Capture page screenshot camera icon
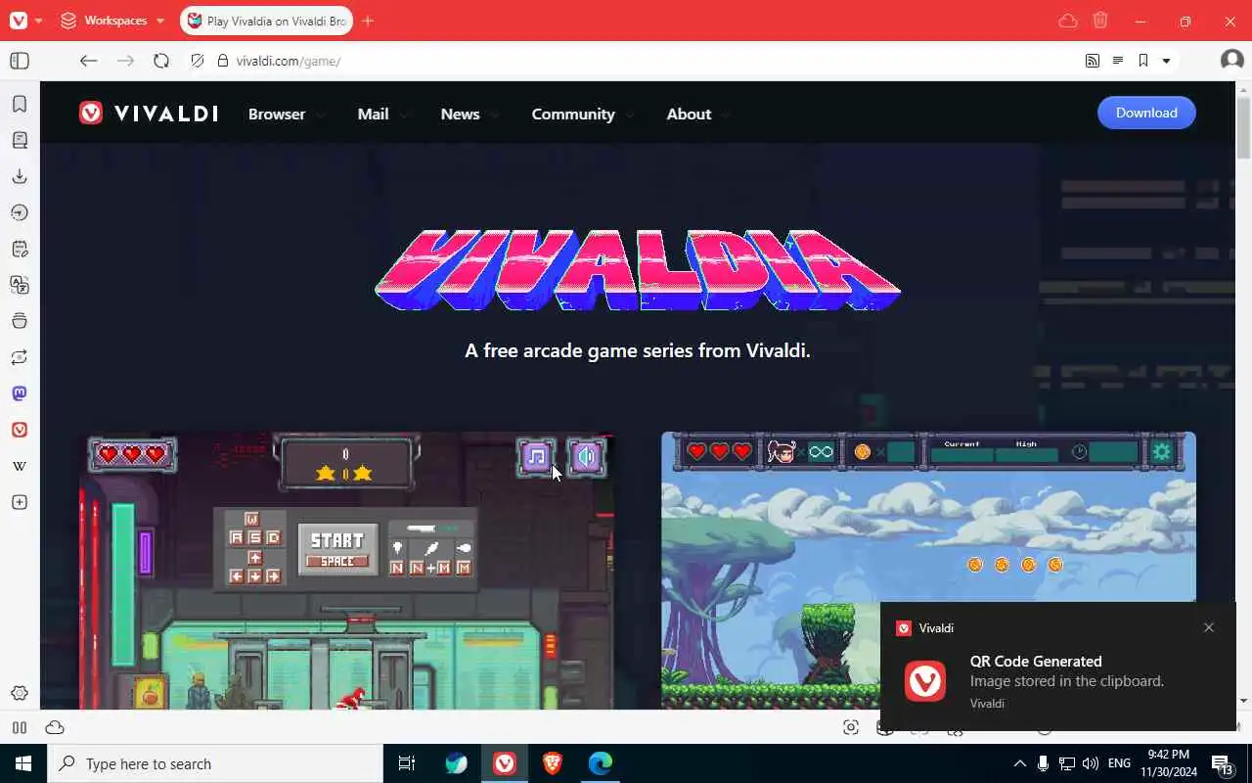1252x783 pixels. pos(851,727)
